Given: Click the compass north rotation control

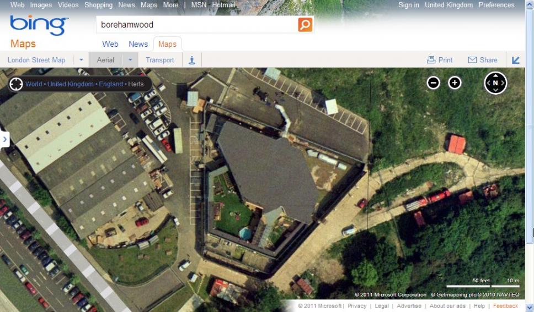Looking at the screenshot, I should click(x=495, y=83).
